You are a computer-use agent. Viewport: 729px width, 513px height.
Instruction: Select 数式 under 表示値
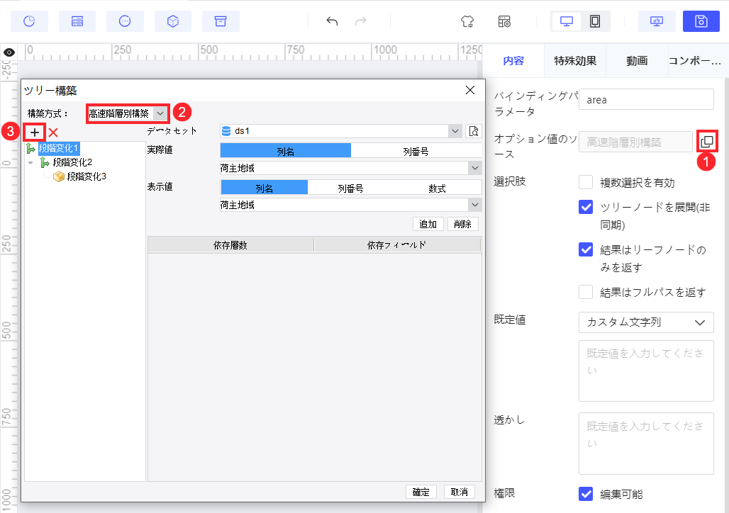pos(437,188)
